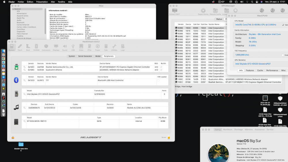
Task: Open the Boot section in Hackintool
Action: [28, 47]
